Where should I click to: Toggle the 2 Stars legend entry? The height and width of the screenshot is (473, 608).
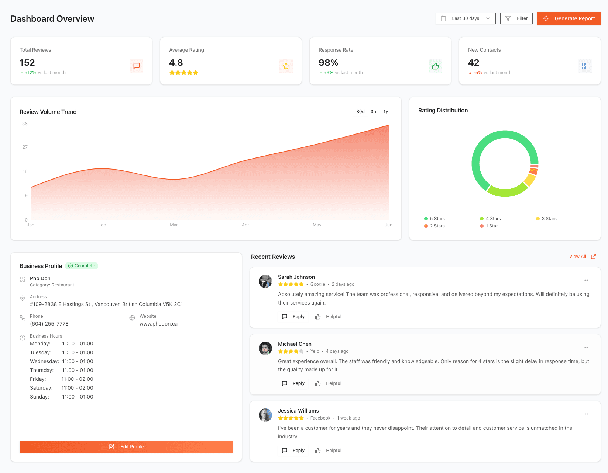pyautogui.click(x=434, y=226)
